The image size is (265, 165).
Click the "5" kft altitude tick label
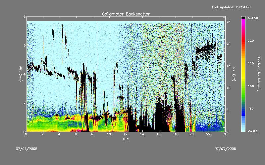[228, 110]
